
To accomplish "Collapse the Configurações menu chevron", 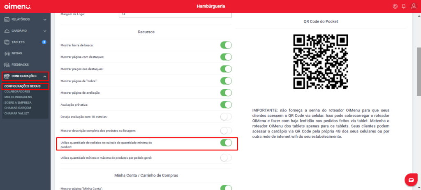I will coord(45,76).
